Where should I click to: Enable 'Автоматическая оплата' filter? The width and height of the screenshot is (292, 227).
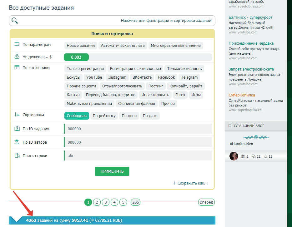(123, 46)
